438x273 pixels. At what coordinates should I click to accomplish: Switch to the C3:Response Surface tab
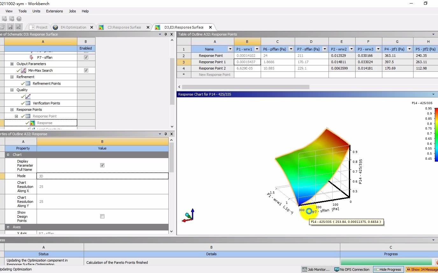pos(124,27)
